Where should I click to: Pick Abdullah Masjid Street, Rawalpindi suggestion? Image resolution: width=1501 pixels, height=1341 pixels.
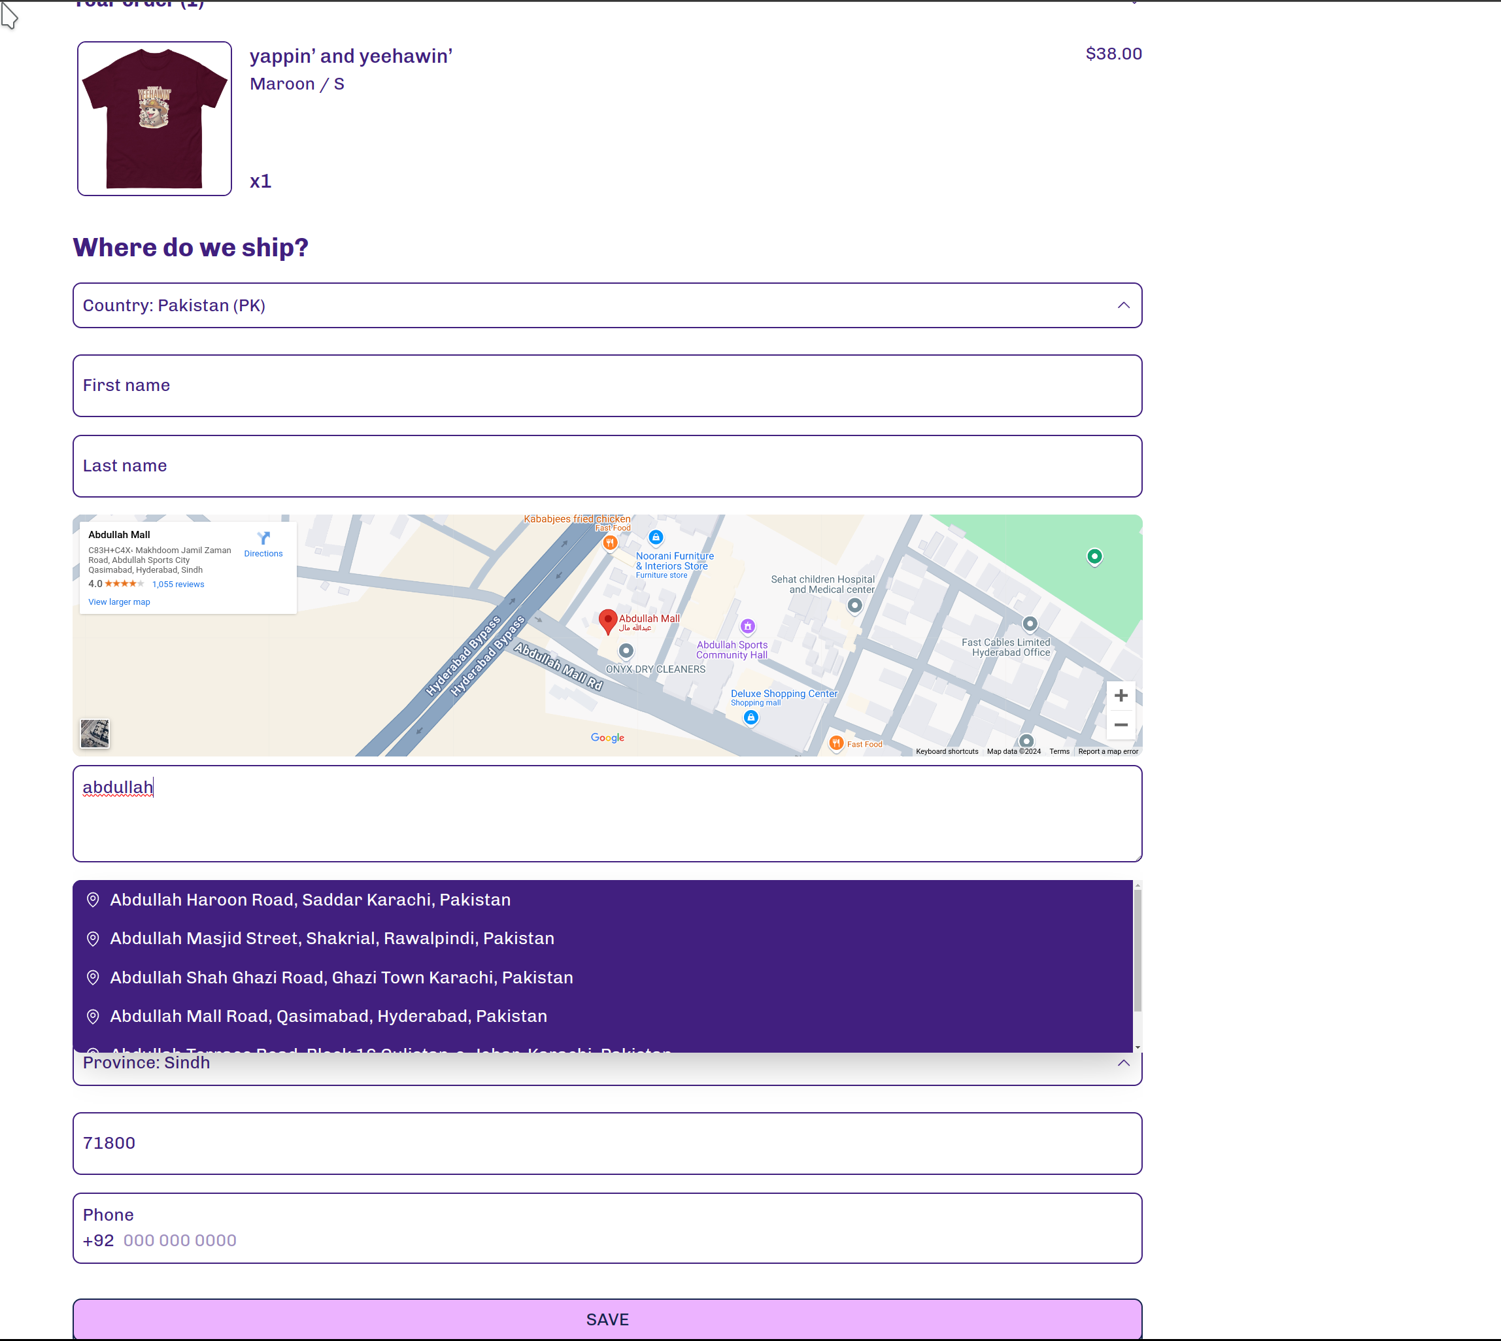[331, 938]
